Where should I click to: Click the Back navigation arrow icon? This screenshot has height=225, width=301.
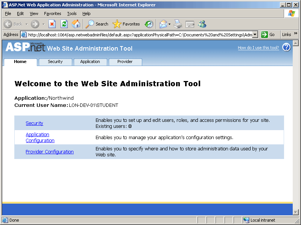coord(8,24)
